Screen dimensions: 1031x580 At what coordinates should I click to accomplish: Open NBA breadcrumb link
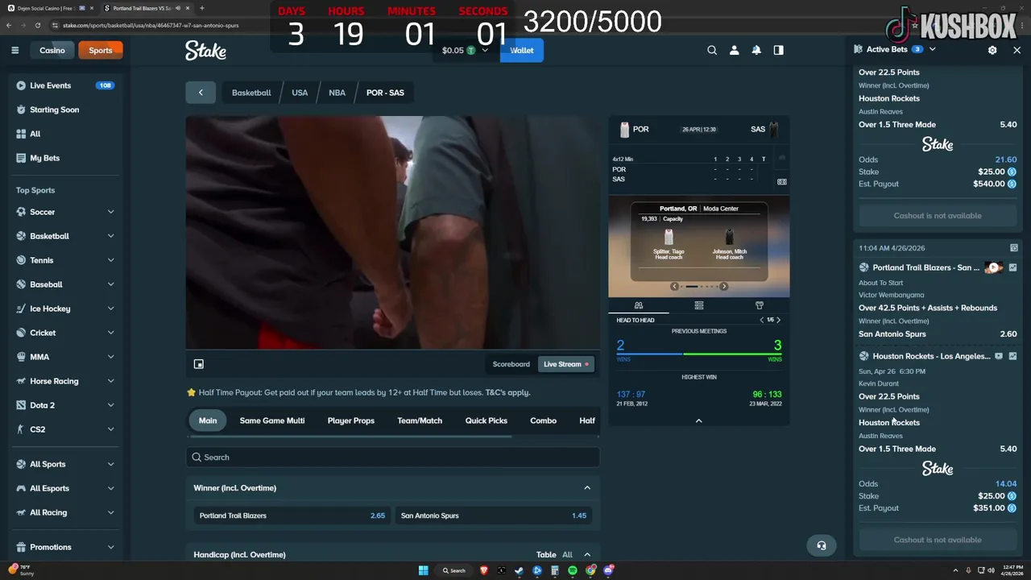coord(337,93)
